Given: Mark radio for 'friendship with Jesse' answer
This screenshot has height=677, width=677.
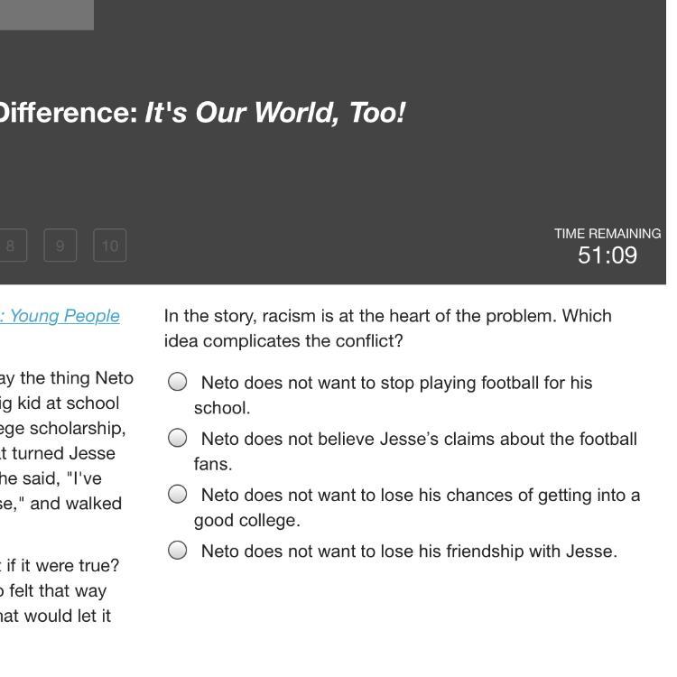Looking at the screenshot, I should click(178, 550).
